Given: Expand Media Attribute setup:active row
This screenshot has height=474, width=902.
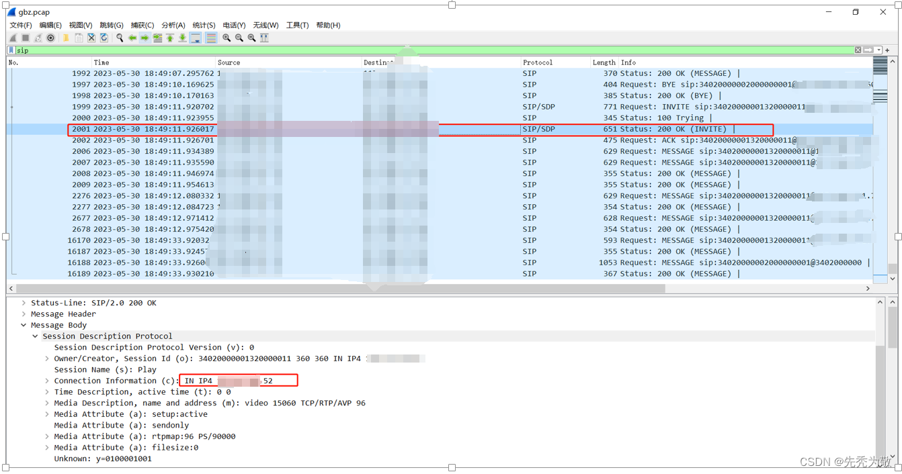Looking at the screenshot, I should pyautogui.click(x=47, y=414).
